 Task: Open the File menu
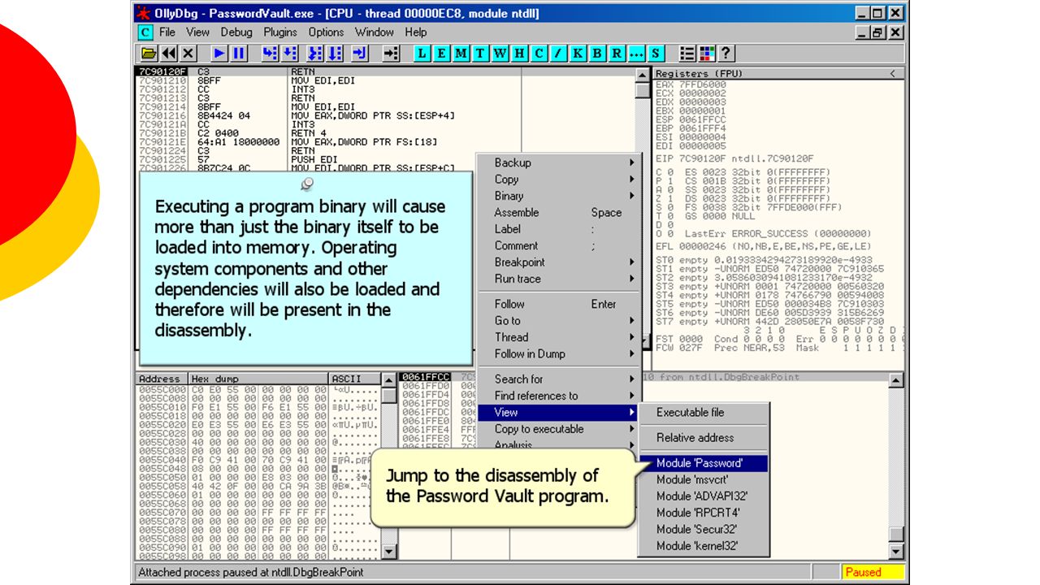pyautogui.click(x=167, y=32)
